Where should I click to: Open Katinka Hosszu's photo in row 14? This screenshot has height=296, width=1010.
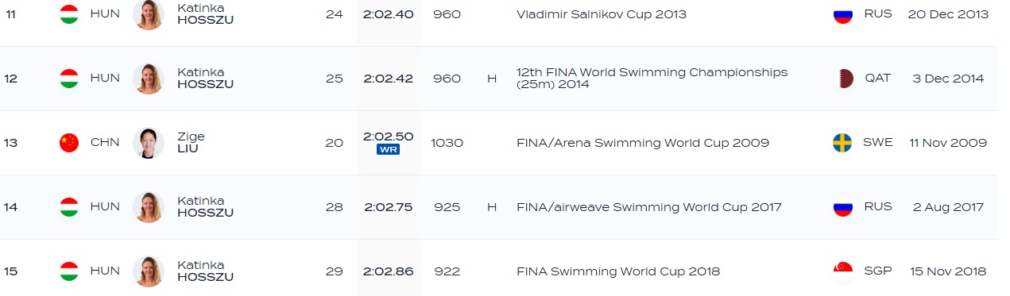click(149, 207)
